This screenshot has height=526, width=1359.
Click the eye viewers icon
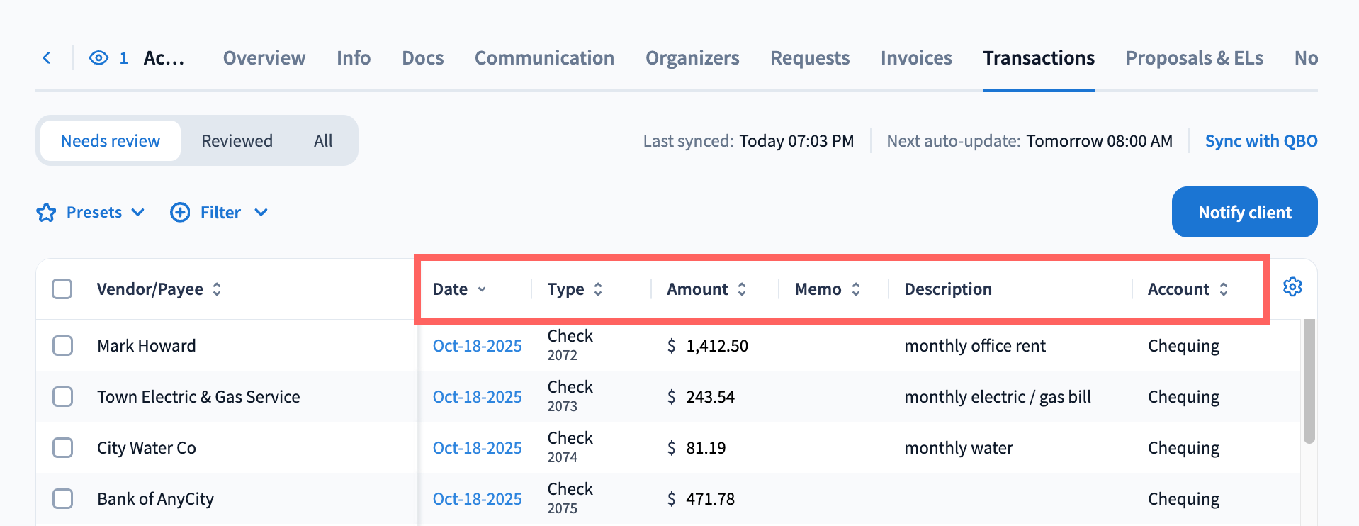click(x=98, y=58)
